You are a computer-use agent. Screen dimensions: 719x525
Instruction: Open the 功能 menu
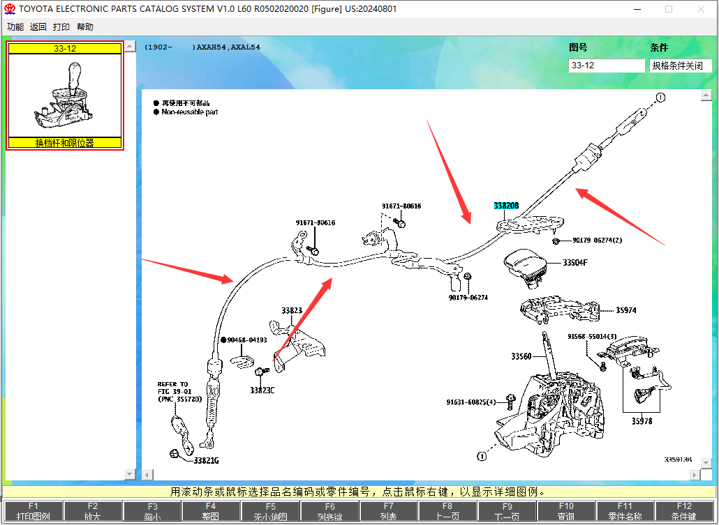tap(15, 27)
